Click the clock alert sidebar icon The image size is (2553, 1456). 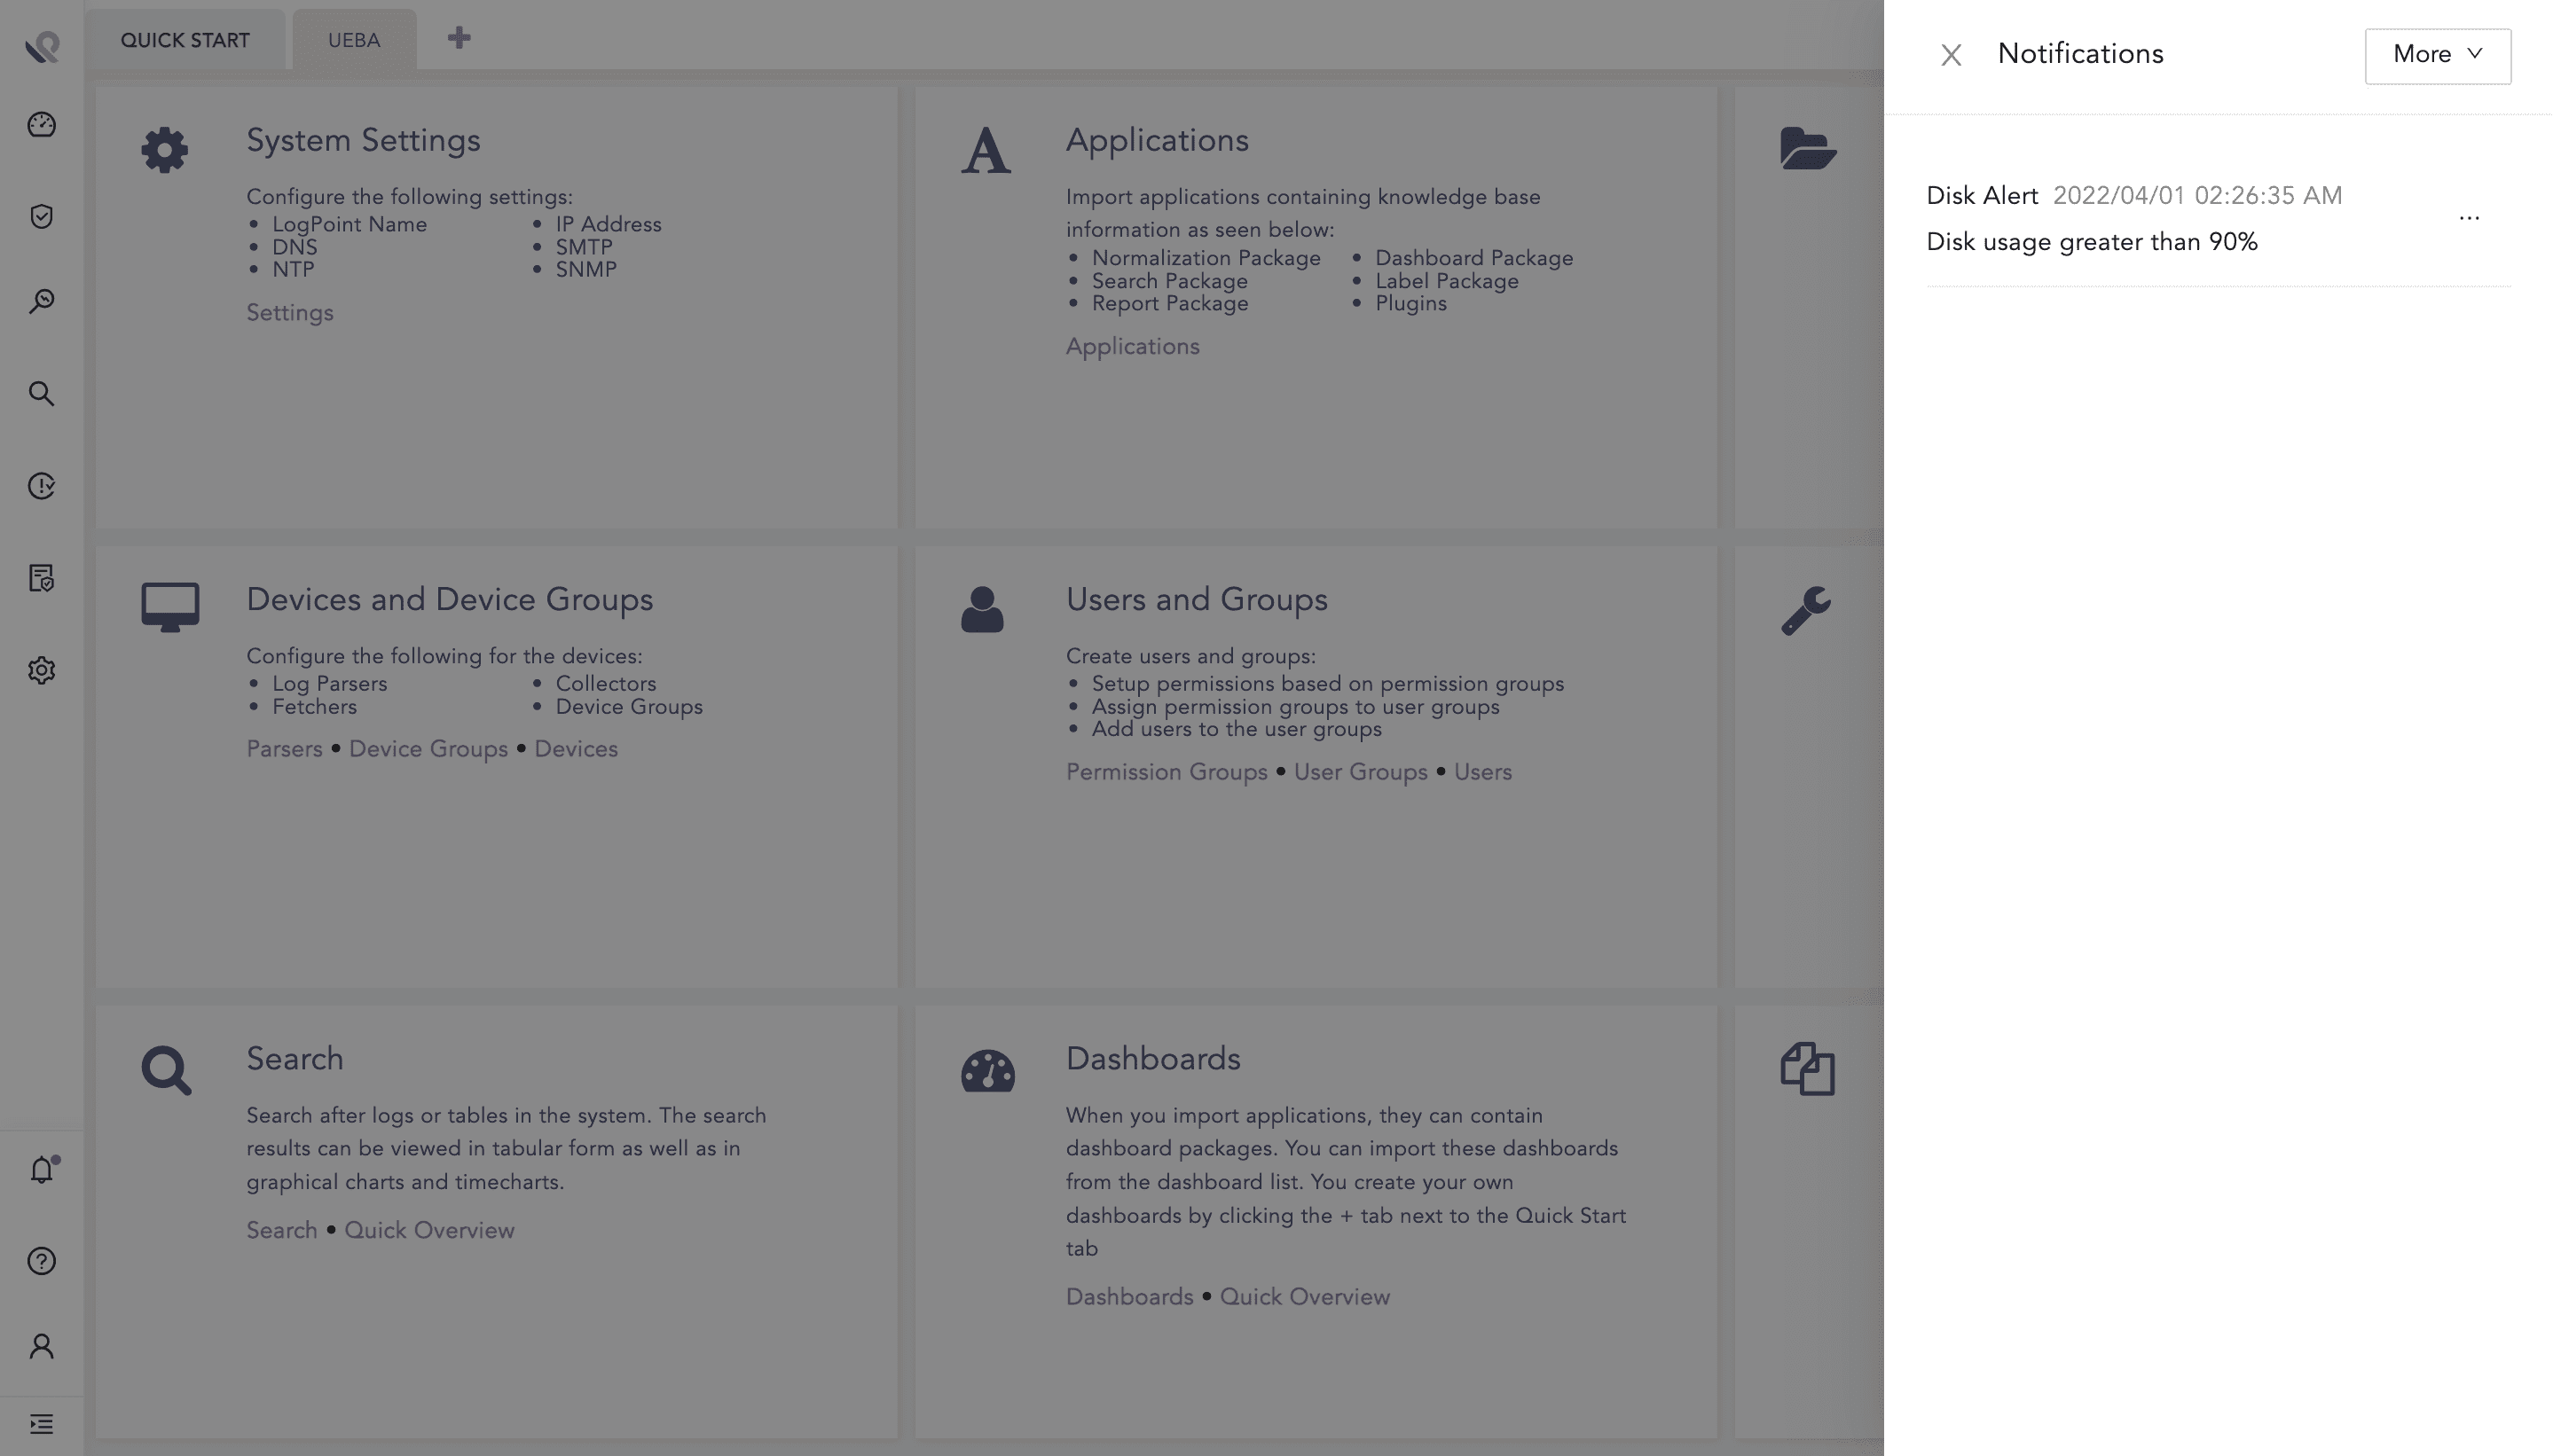coord(41,486)
